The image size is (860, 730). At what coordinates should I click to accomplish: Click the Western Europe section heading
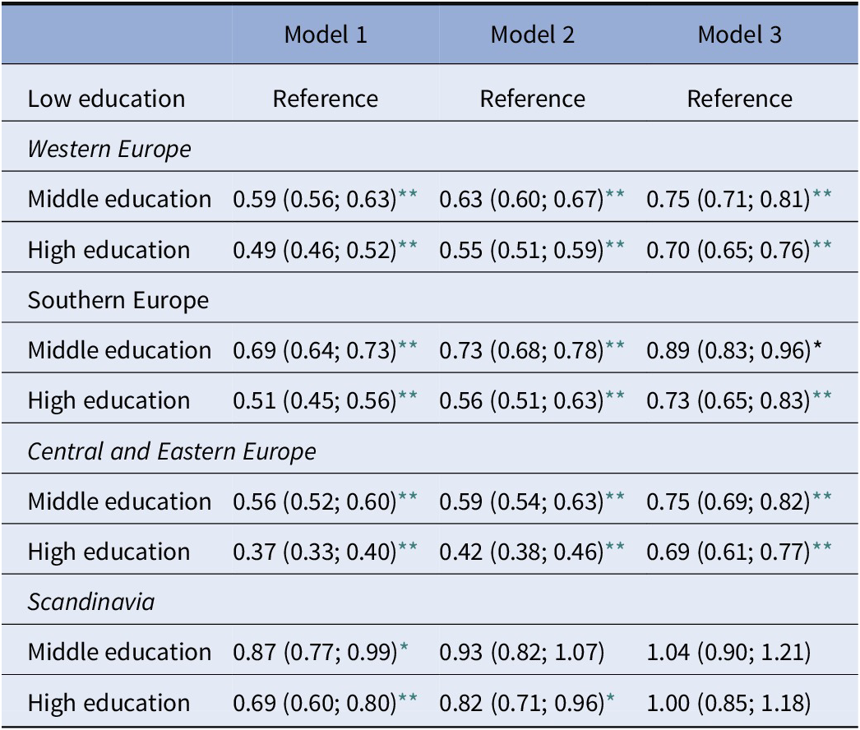coord(109,149)
